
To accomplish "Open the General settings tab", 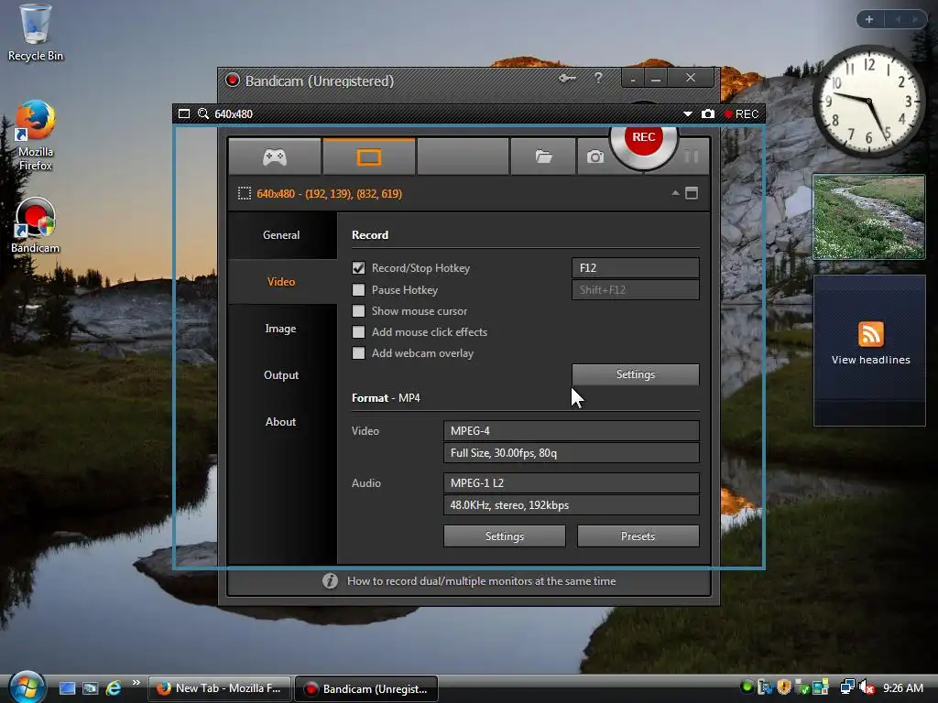I will [x=281, y=235].
